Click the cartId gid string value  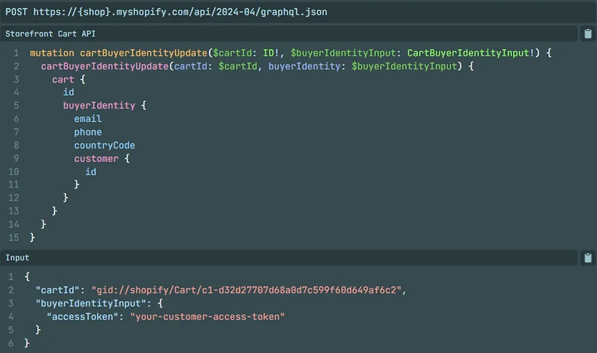(246, 290)
